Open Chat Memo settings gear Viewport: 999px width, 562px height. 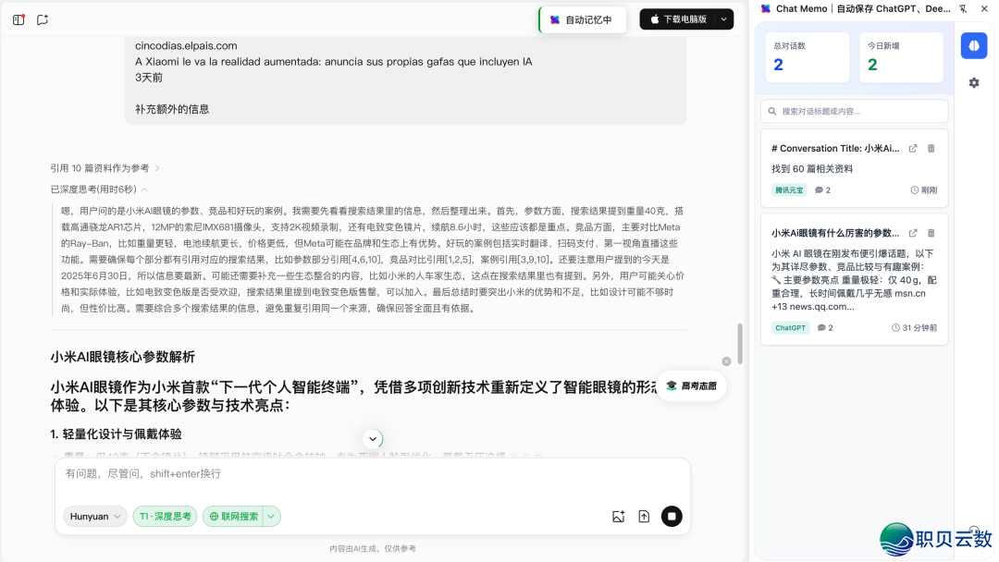click(974, 83)
